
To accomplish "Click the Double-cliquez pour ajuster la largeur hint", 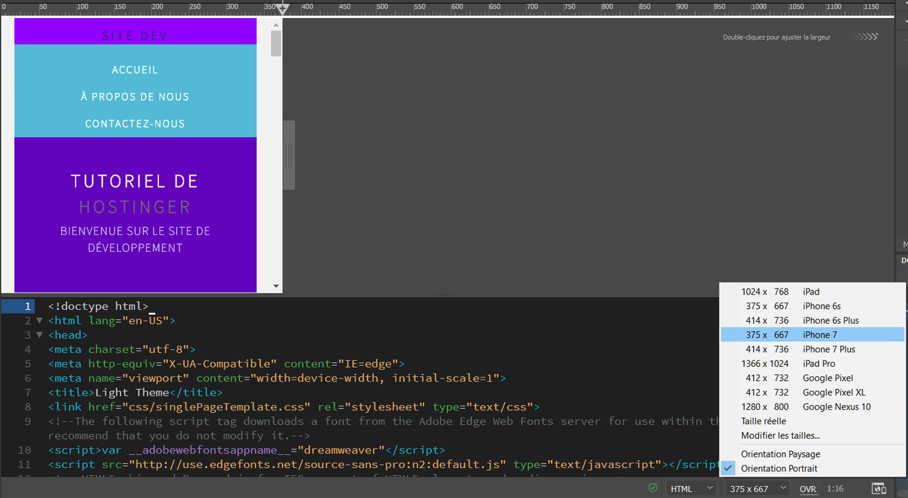I will (x=777, y=37).
